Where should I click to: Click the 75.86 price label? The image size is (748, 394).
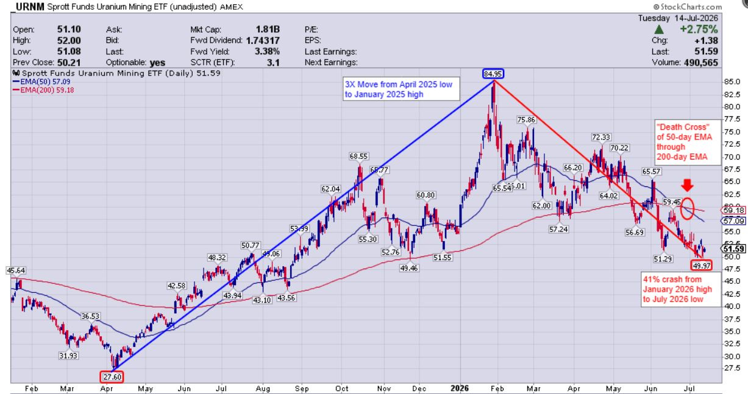click(x=526, y=120)
